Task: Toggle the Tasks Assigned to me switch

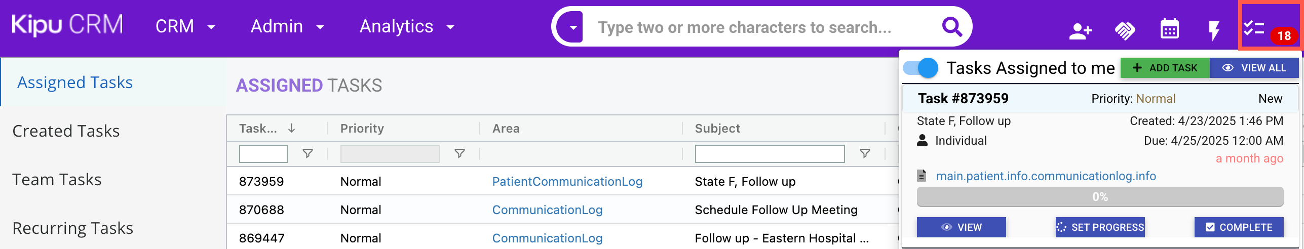Action: pos(921,68)
